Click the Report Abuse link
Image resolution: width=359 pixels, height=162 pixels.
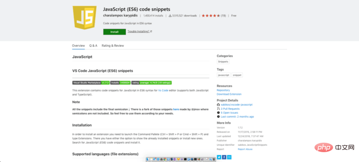[245, 149]
